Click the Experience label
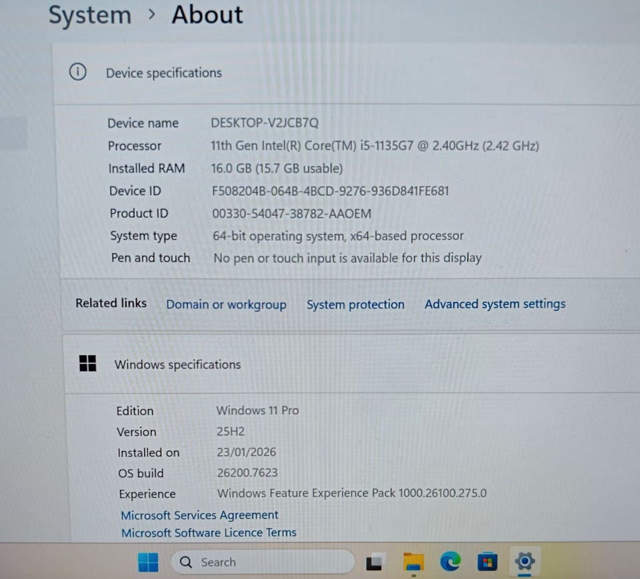Screen dimensions: 640x579 pos(147,494)
